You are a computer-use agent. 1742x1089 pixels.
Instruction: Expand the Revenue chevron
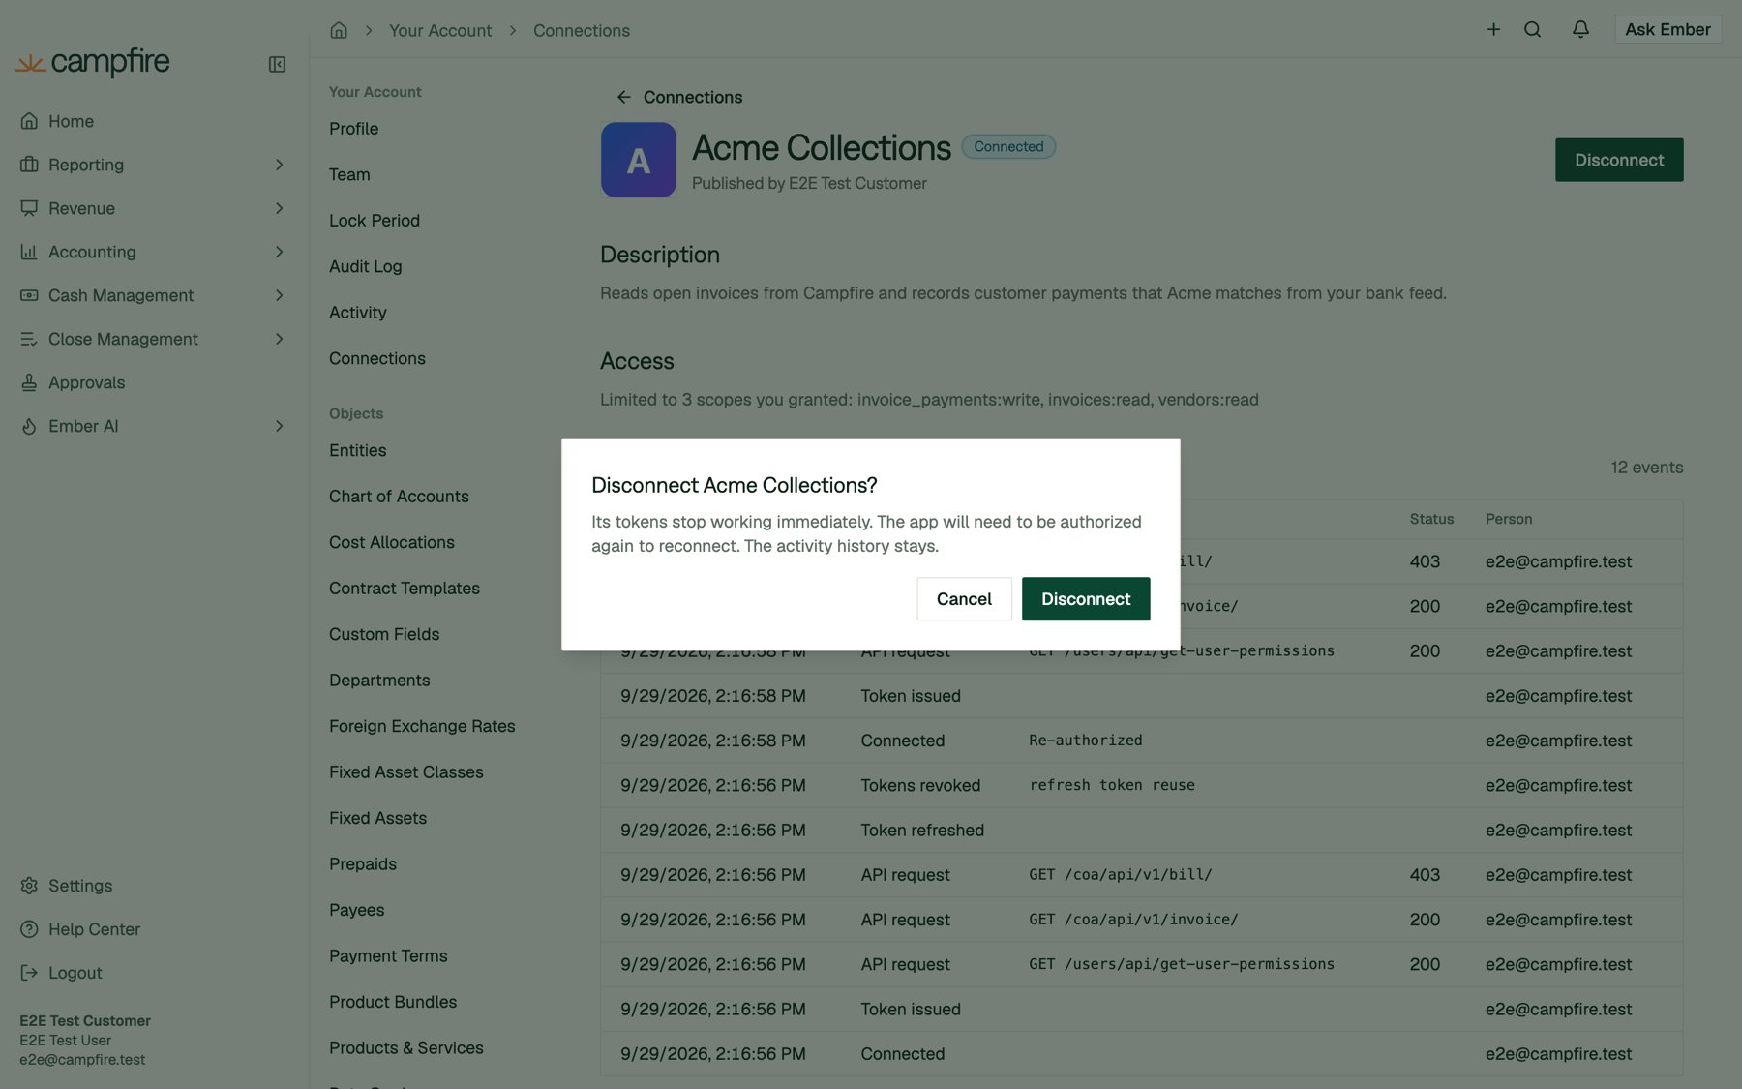click(x=279, y=208)
